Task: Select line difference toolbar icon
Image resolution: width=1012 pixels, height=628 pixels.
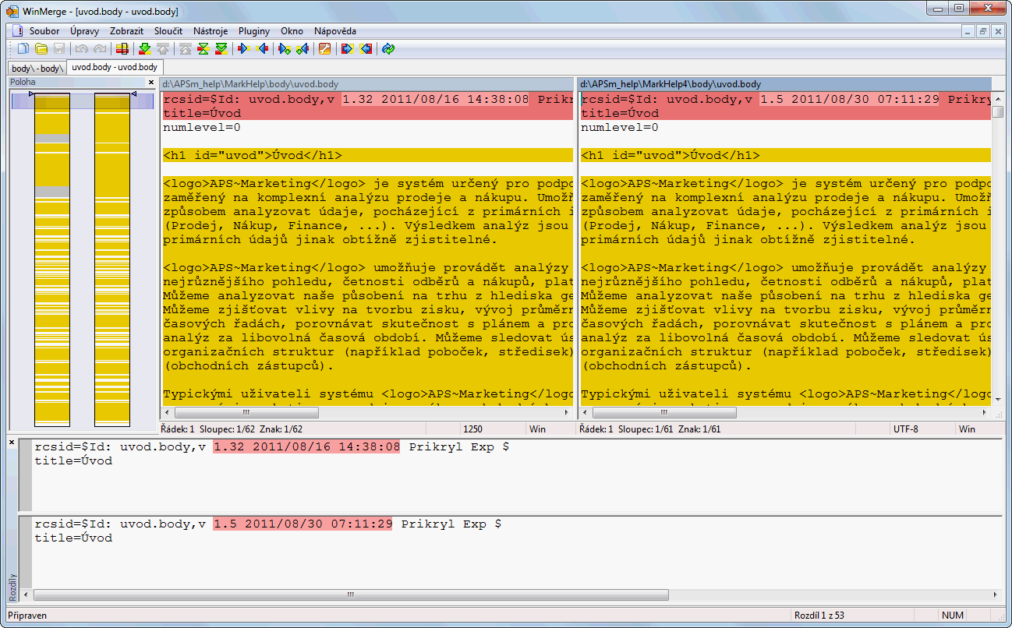Action: [122, 49]
